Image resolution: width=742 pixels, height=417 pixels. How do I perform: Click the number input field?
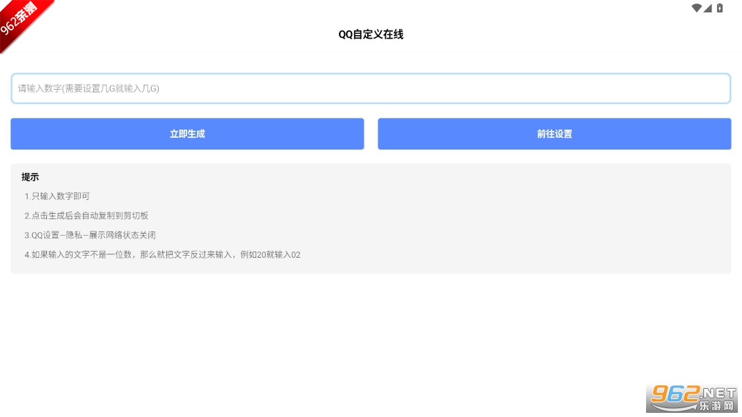pos(371,88)
